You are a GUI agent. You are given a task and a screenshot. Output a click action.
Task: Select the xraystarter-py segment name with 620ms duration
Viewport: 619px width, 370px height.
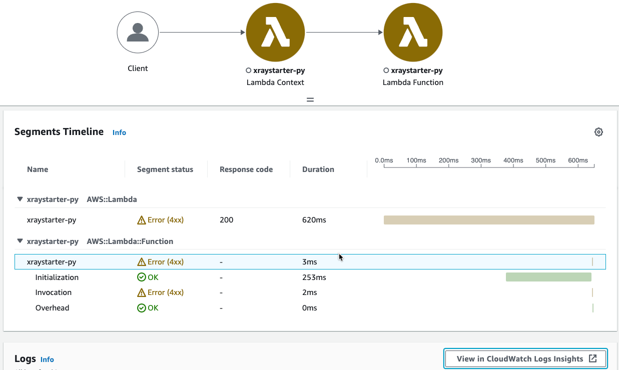52,220
